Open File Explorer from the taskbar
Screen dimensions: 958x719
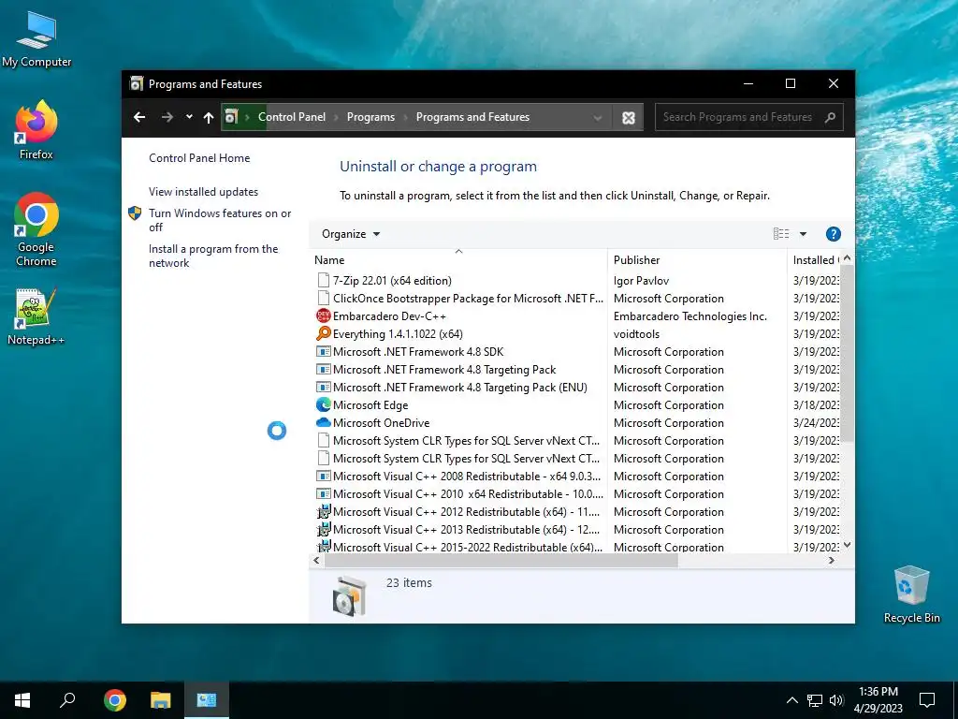tap(161, 700)
